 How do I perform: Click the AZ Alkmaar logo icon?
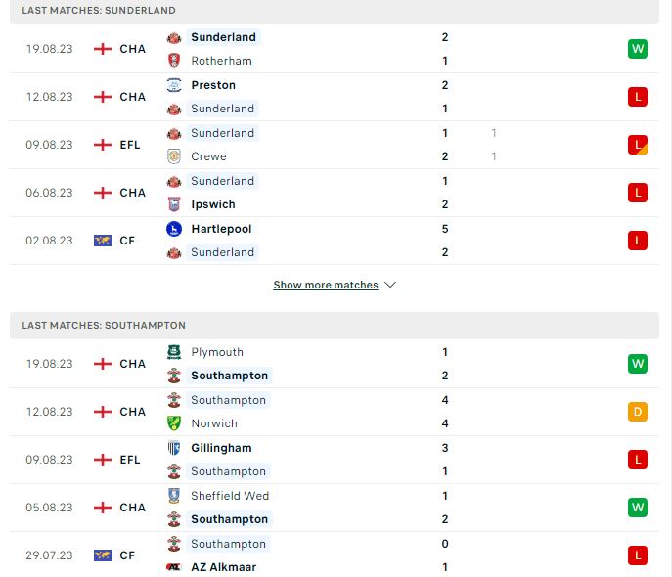(x=174, y=567)
